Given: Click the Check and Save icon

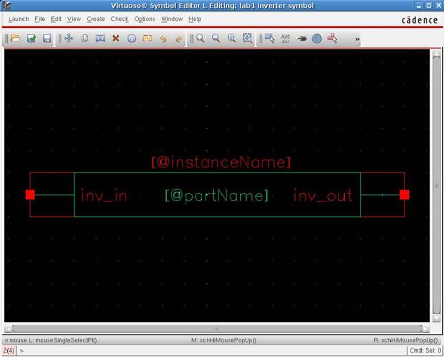Looking at the screenshot, I should pos(31,38).
